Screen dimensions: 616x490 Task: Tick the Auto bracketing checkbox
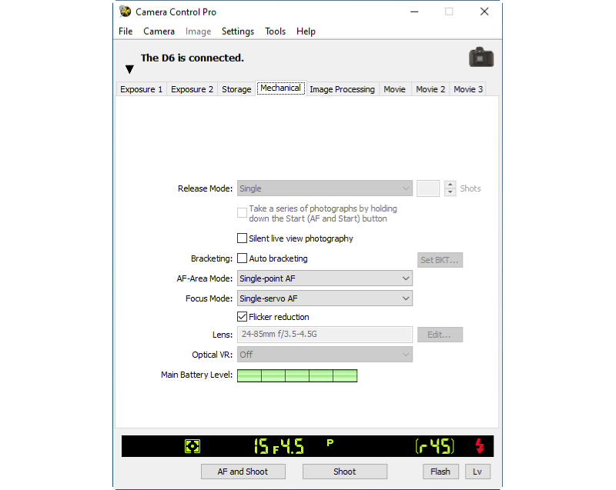coord(242,258)
